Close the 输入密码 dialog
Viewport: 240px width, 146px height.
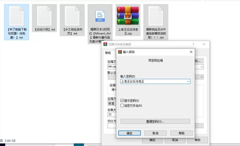click(191, 52)
